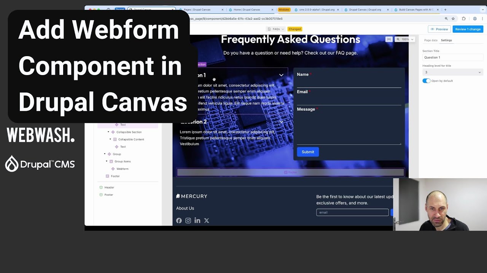Image resolution: width=487 pixels, height=273 pixels.
Task: Toggle Question 2 accordion chevron
Action: point(281,122)
